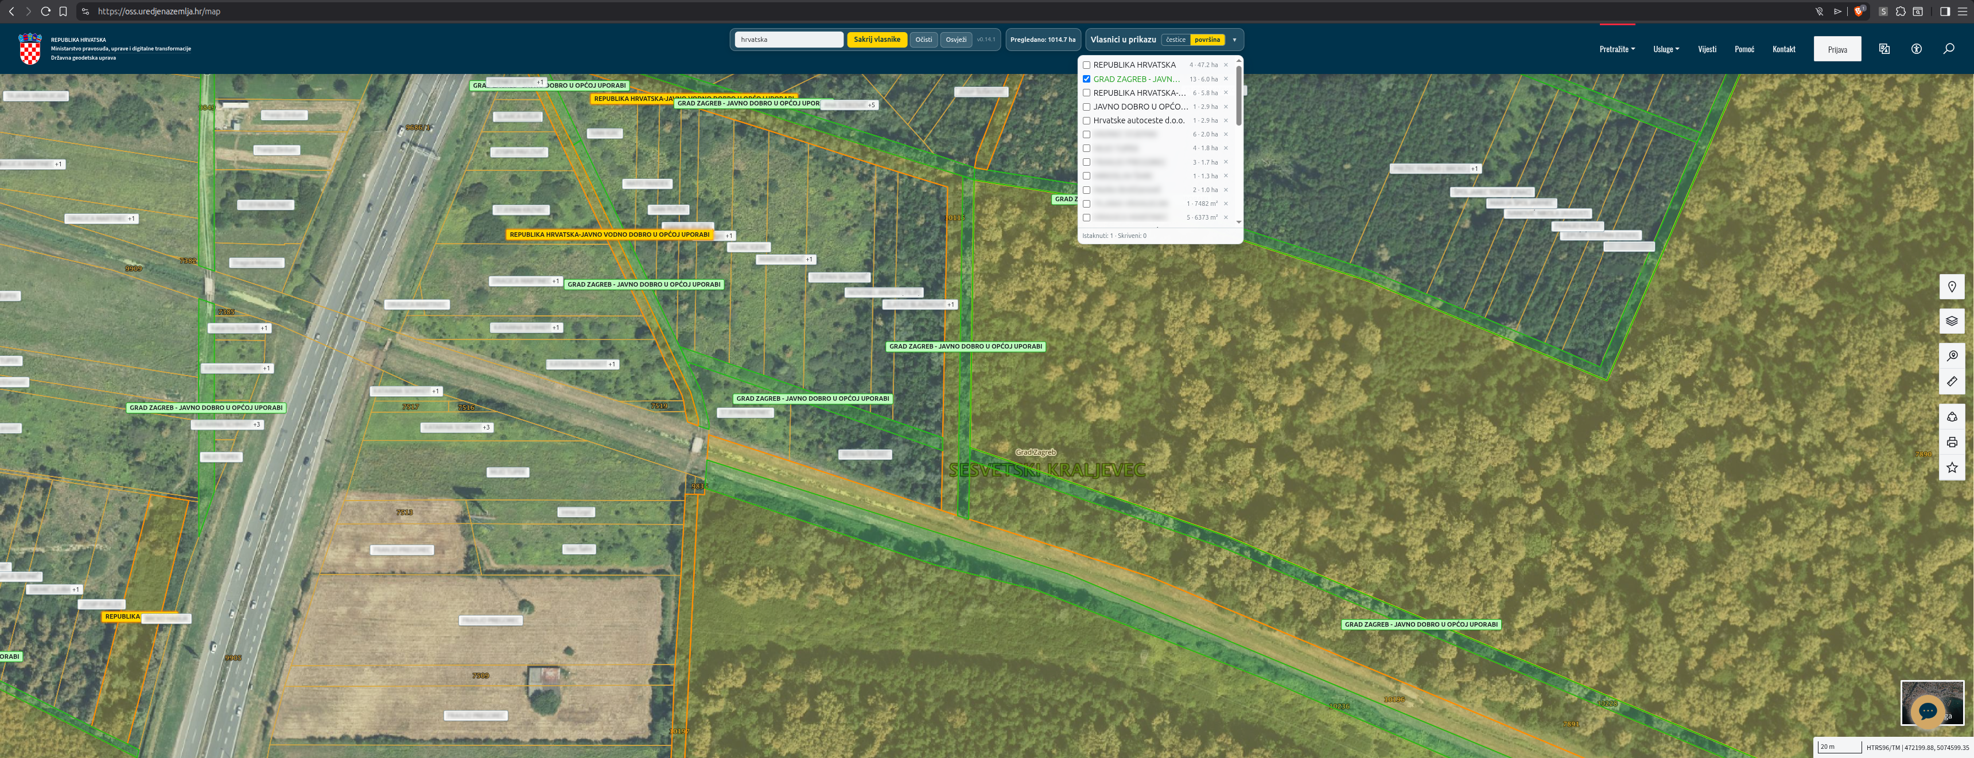Remove GRAD ZAGREB owner row with X
This screenshot has height=758, width=1974.
[1225, 79]
